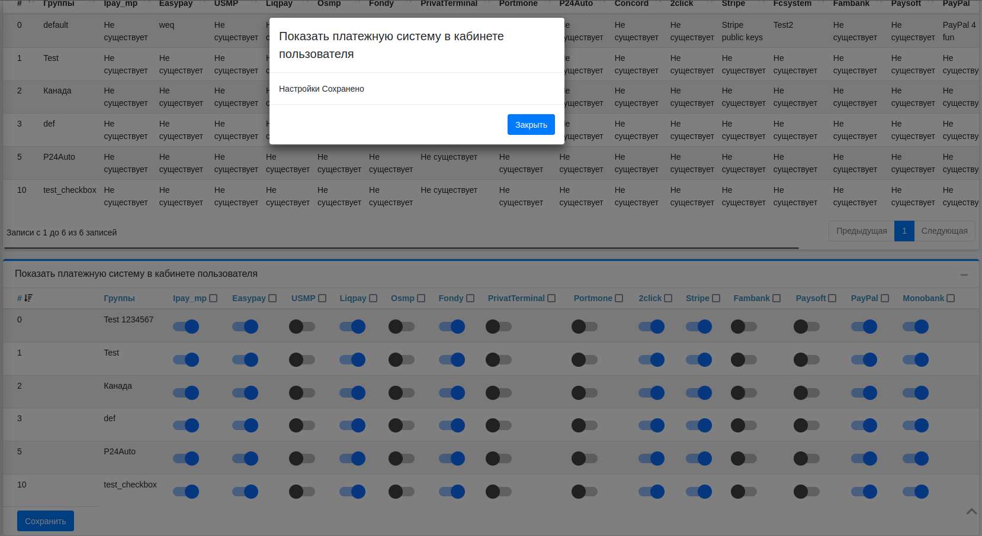Disable Stripe toggle in P24Auto row

699,458
